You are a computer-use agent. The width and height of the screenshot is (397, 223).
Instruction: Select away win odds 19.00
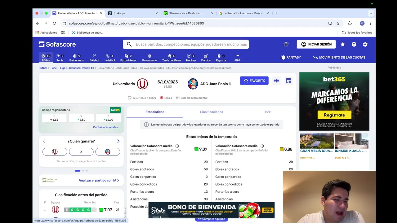point(108,118)
